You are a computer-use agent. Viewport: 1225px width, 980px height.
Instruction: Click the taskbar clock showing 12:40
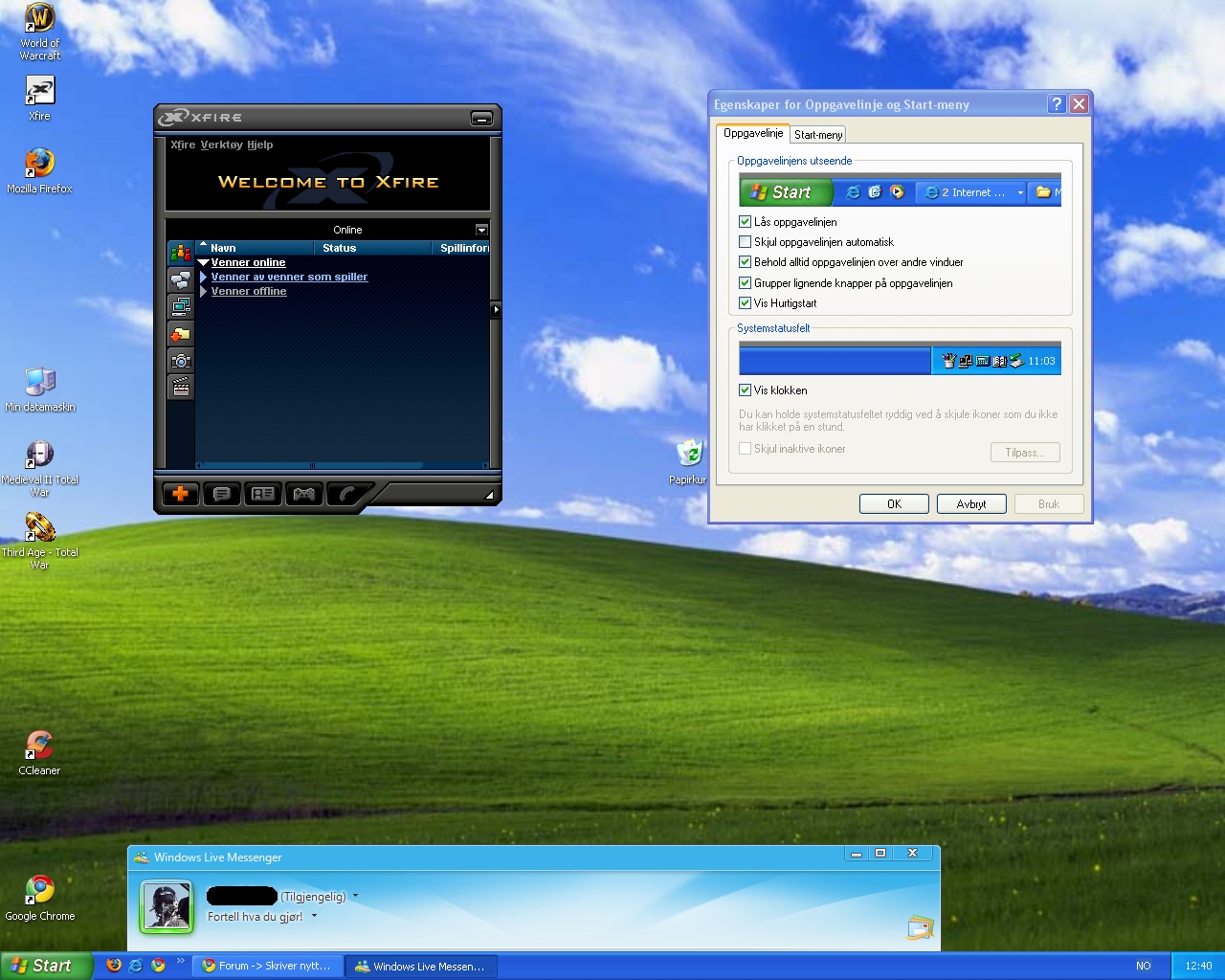pyautogui.click(x=1198, y=967)
